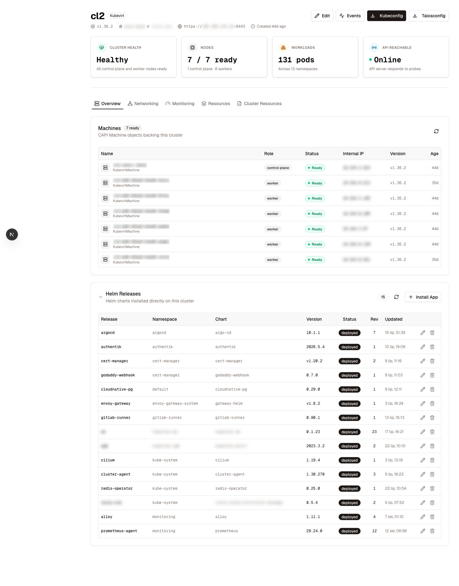Select the argocd release name
The image size is (459, 586).
click(x=108, y=333)
